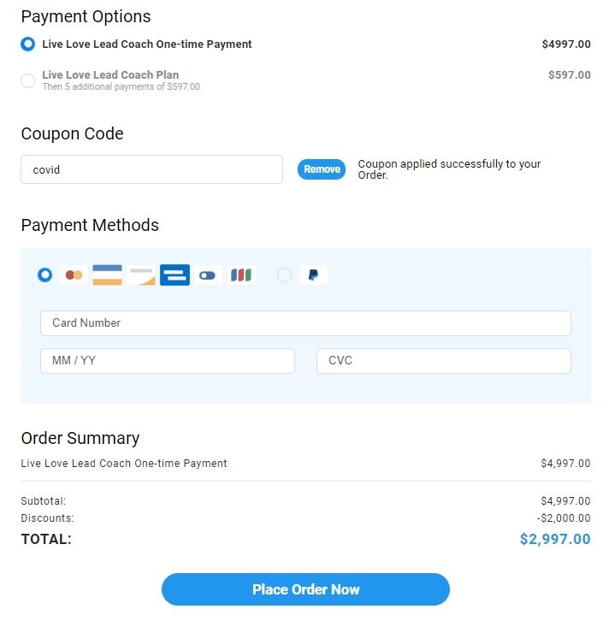Image resolution: width=615 pixels, height=621 pixels.
Task: Focus the Coupon Code field containing covid
Action: tap(151, 169)
